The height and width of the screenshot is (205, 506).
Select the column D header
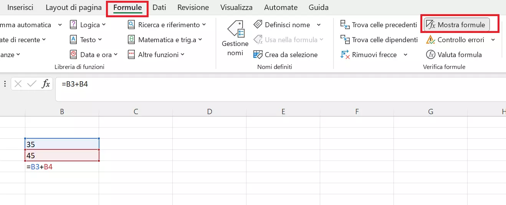click(209, 112)
